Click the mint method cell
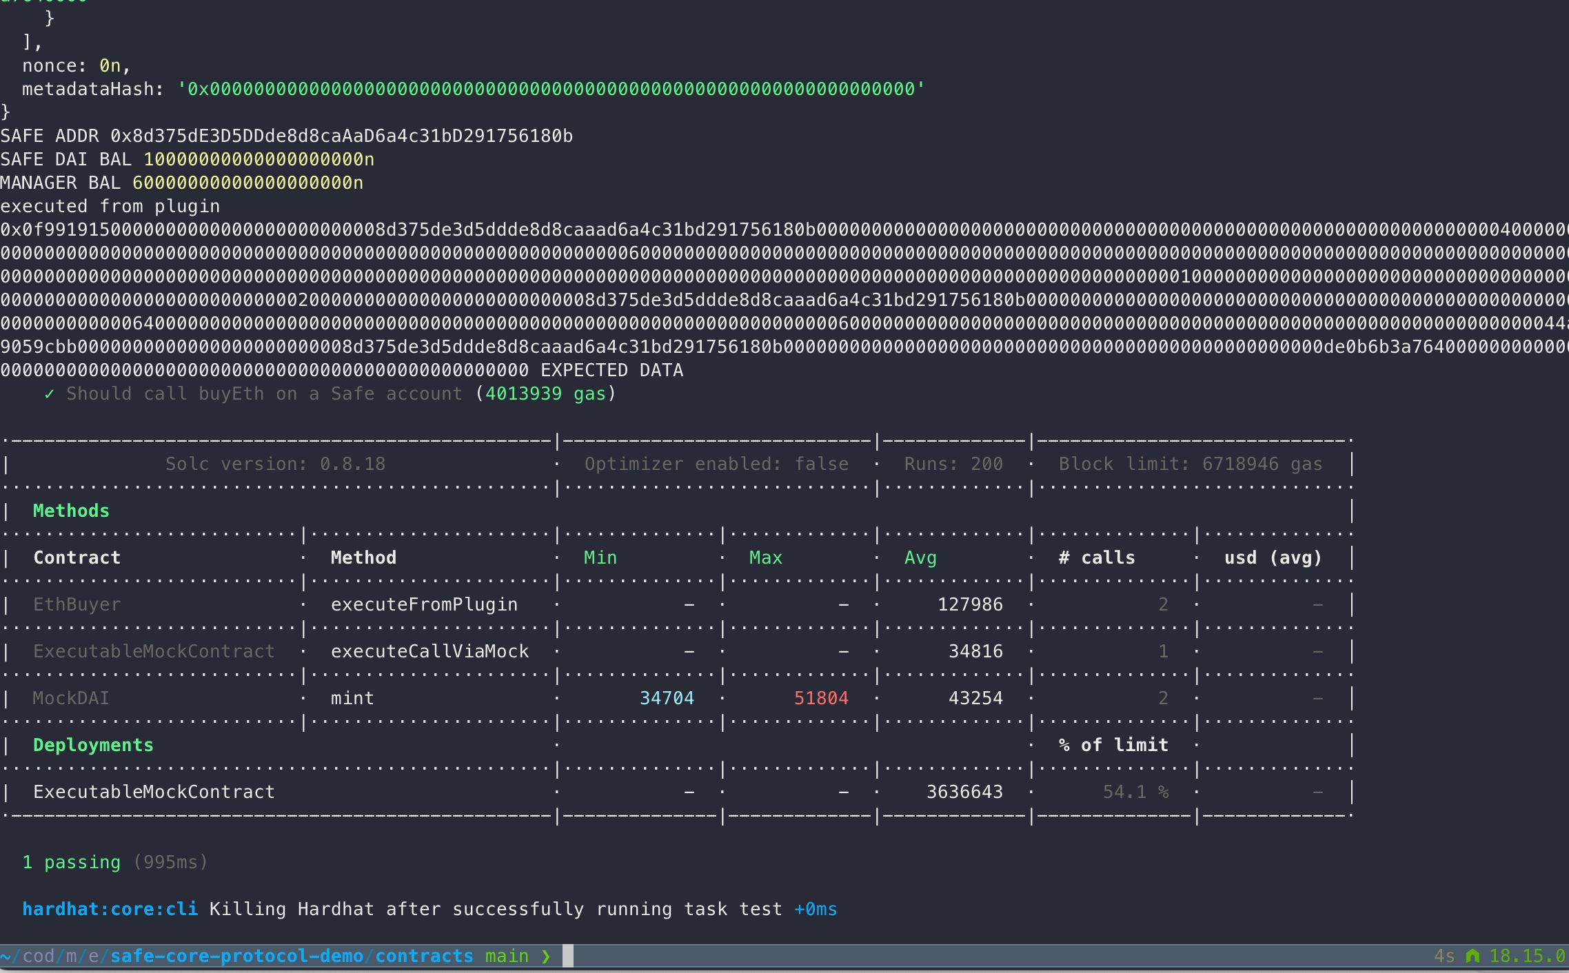This screenshot has width=1569, height=973. 353,698
